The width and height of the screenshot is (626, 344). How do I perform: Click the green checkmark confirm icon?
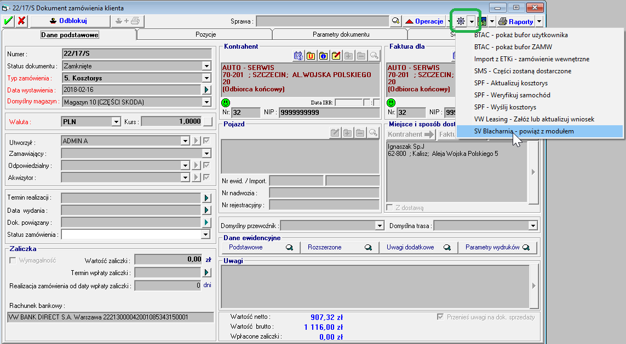8,21
